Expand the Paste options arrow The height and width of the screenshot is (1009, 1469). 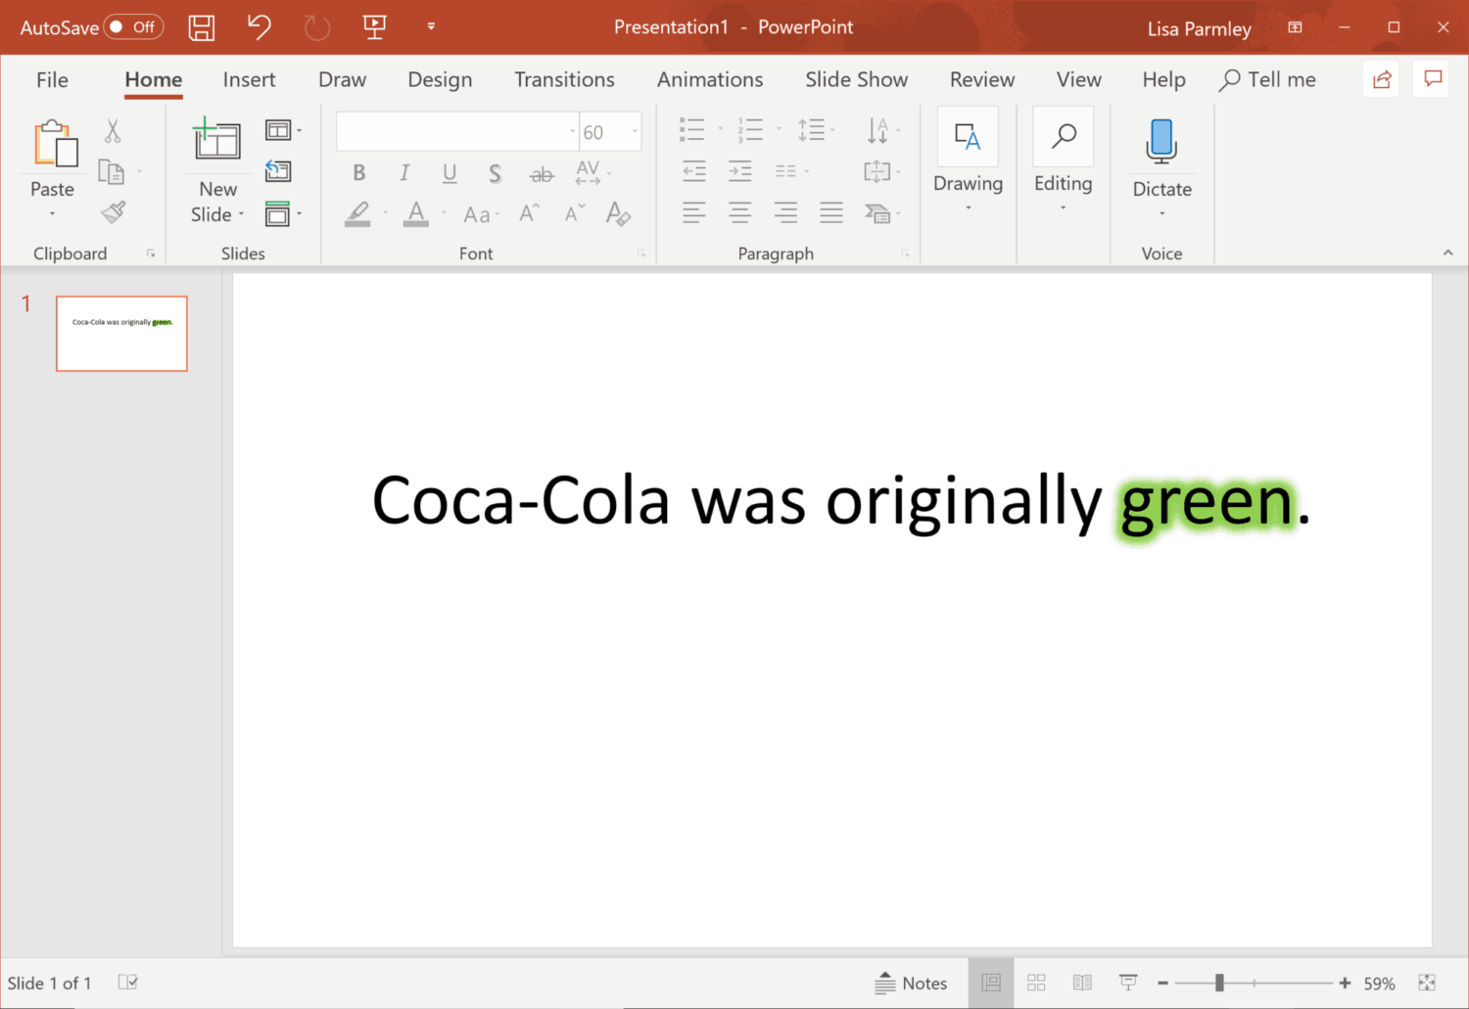[52, 213]
